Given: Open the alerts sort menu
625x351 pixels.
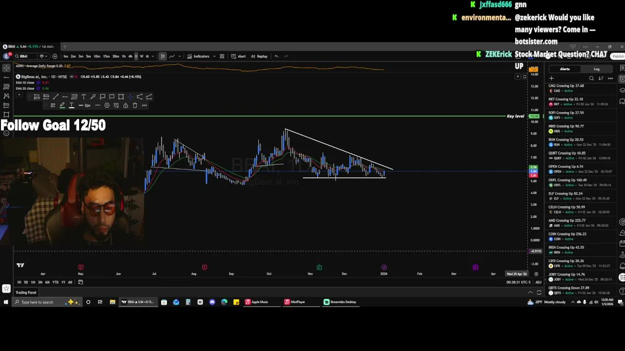Looking at the screenshot, I should [601, 78].
